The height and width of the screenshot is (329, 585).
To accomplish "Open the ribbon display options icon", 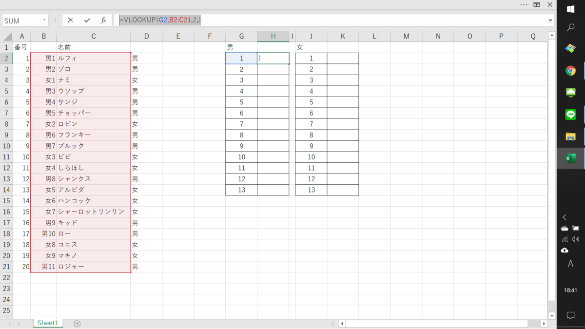I will tap(537, 4).
